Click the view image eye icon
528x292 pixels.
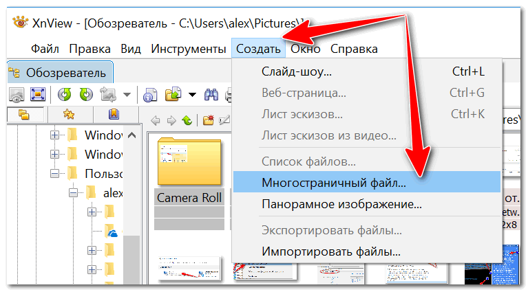click(x=17, y=94)
